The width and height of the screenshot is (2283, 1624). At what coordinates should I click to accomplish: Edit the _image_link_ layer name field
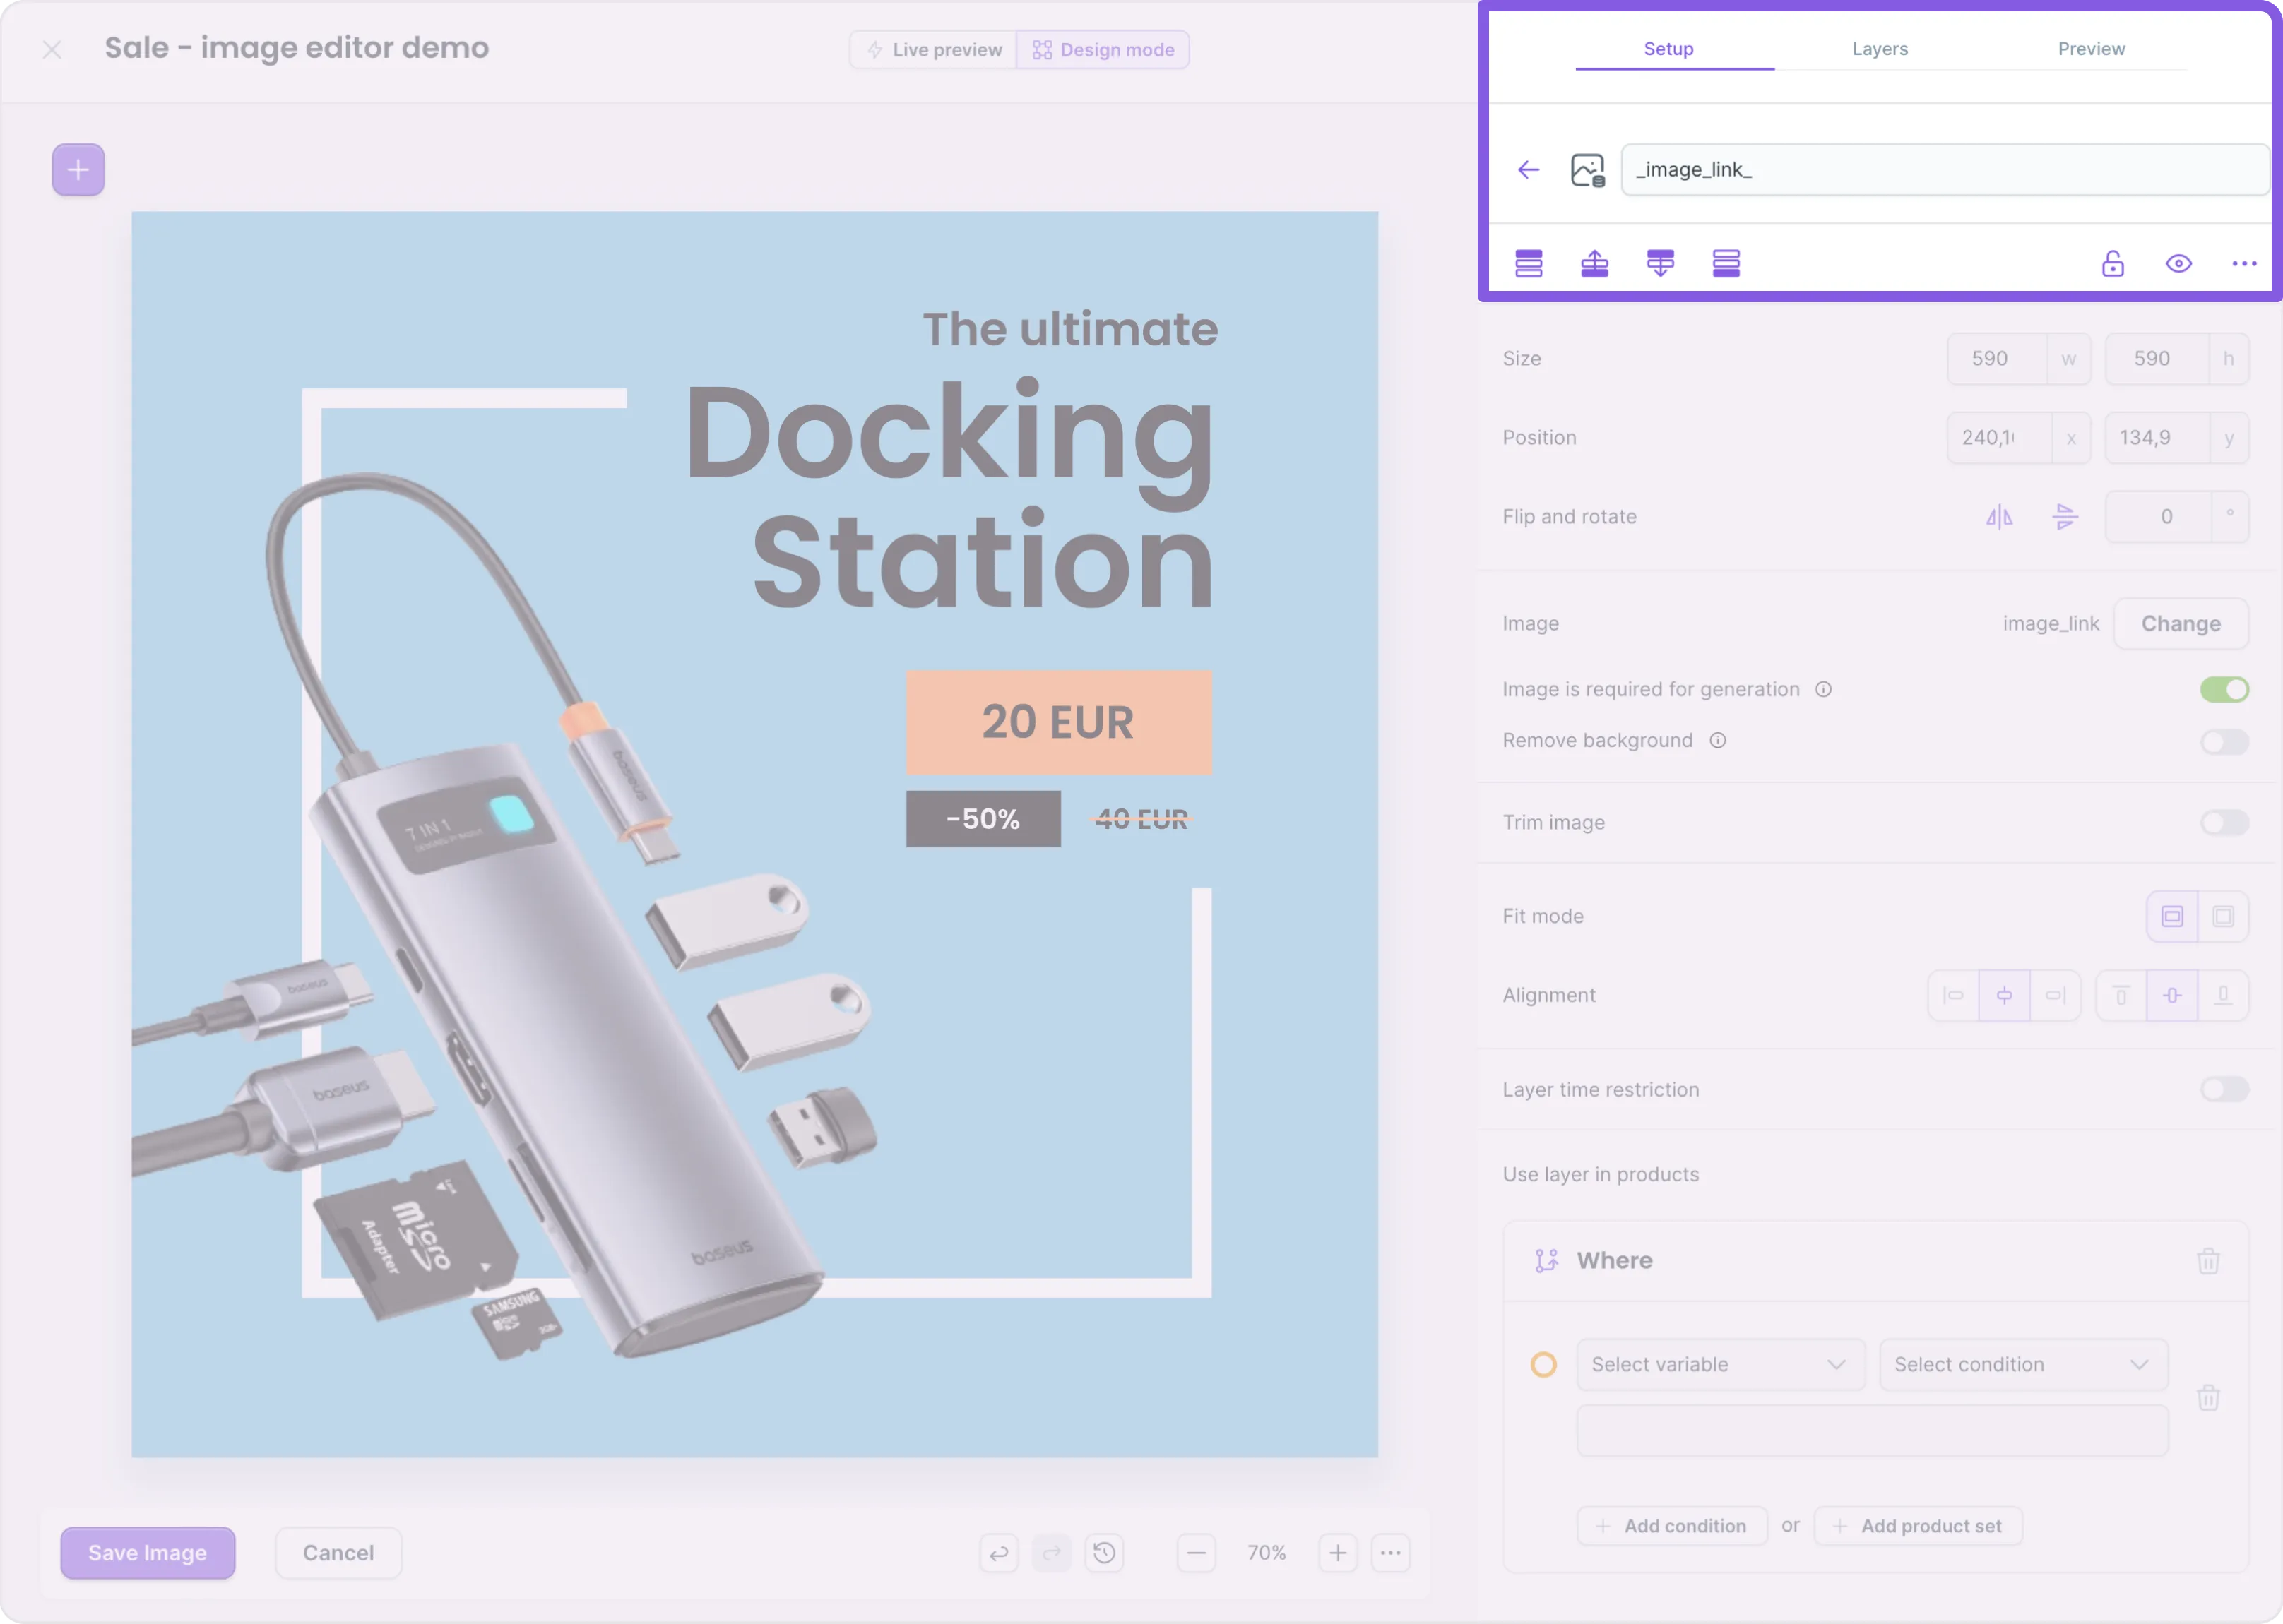1945,170
